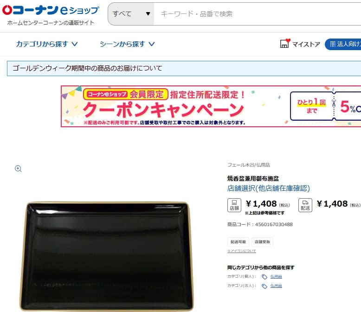Viewport: 361px width, 312px height.
Task: Open the ※アイコンについて link
Action: (242, 251)
